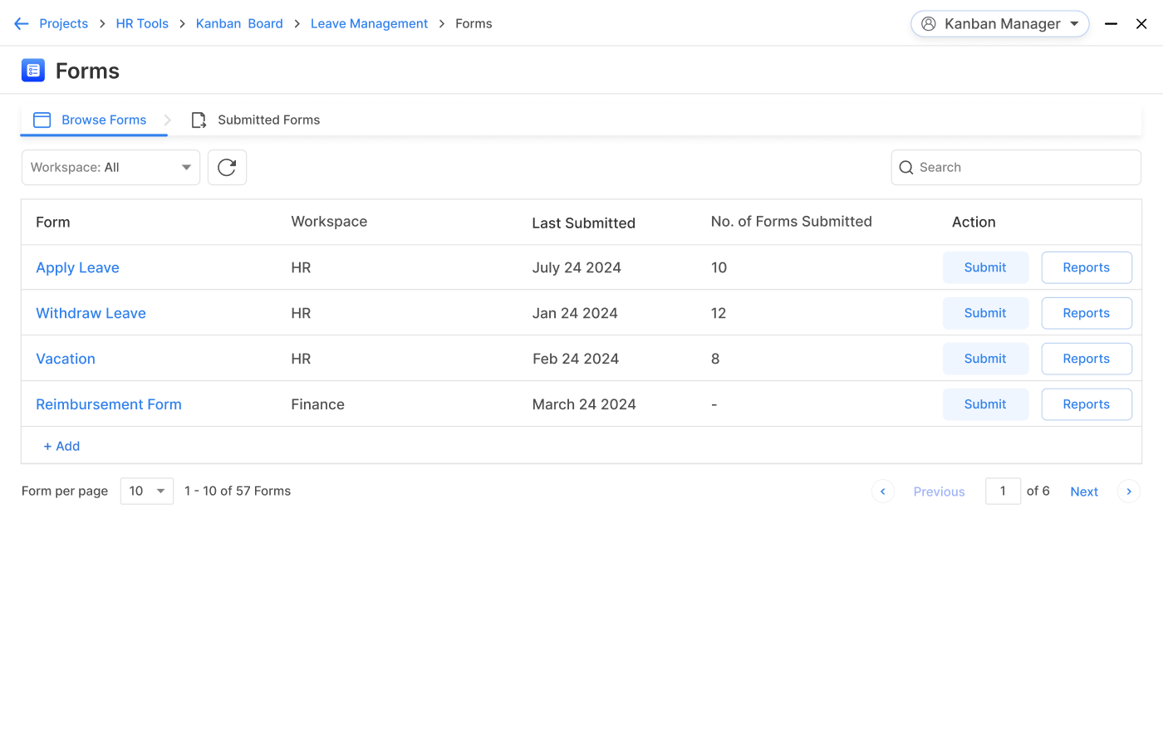This screenshot has height=753, width=1163.
Task: Click the Browse Forms panel icon
Action: coord(42,120)
